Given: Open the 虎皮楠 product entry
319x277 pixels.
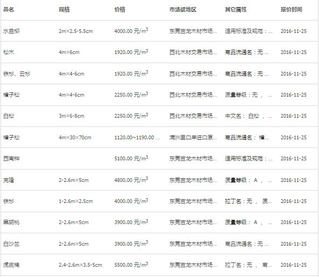Looking at the screenshot, I should (x=11, y=265).
